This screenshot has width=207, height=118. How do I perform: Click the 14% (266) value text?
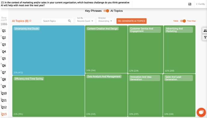91,71
